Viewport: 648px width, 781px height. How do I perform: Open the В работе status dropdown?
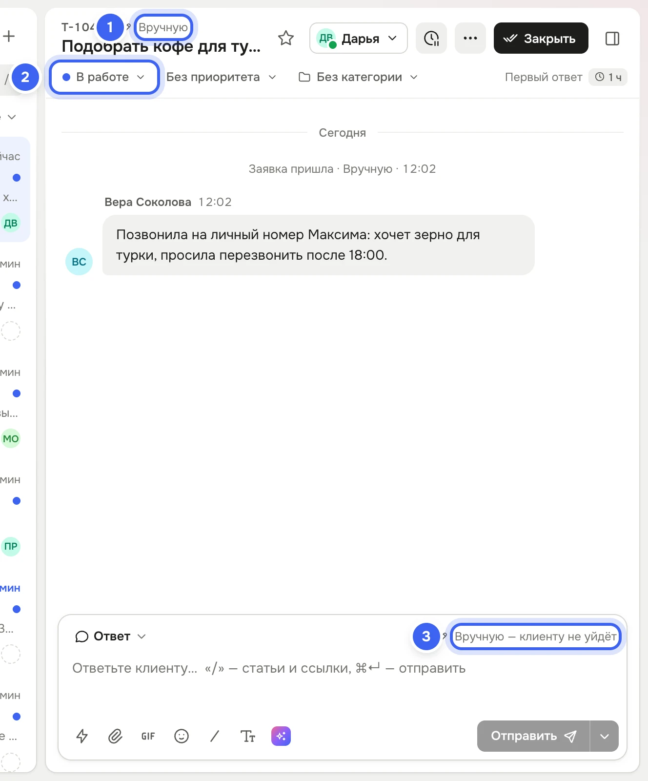pyautogui.click(x=104, y=77)
